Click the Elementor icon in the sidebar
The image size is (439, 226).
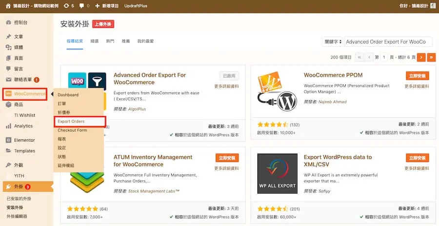tap(8, 140)
